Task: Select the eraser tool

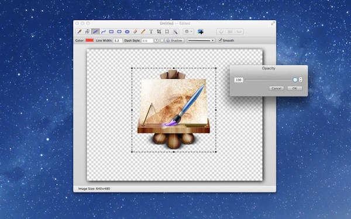Action: click(x=135, y=32)
